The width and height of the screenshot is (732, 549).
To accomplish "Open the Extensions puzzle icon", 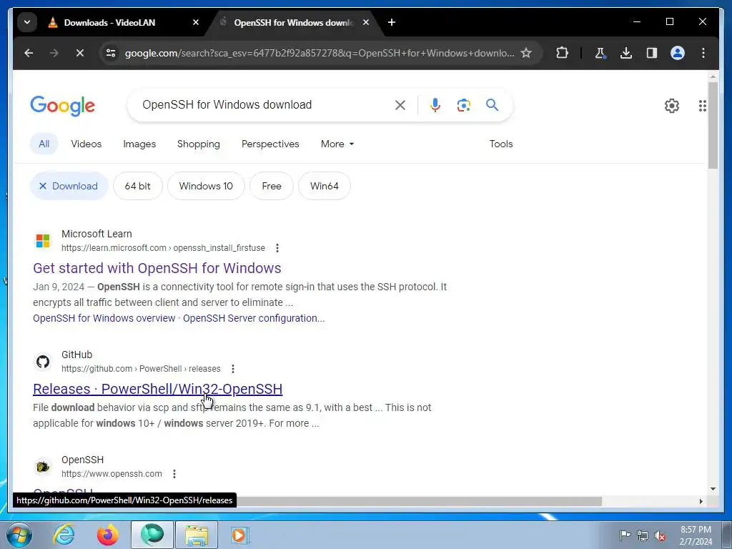I will coord(563,53).
